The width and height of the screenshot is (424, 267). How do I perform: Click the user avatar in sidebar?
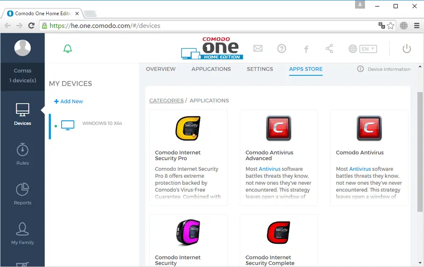pos(22,48)
